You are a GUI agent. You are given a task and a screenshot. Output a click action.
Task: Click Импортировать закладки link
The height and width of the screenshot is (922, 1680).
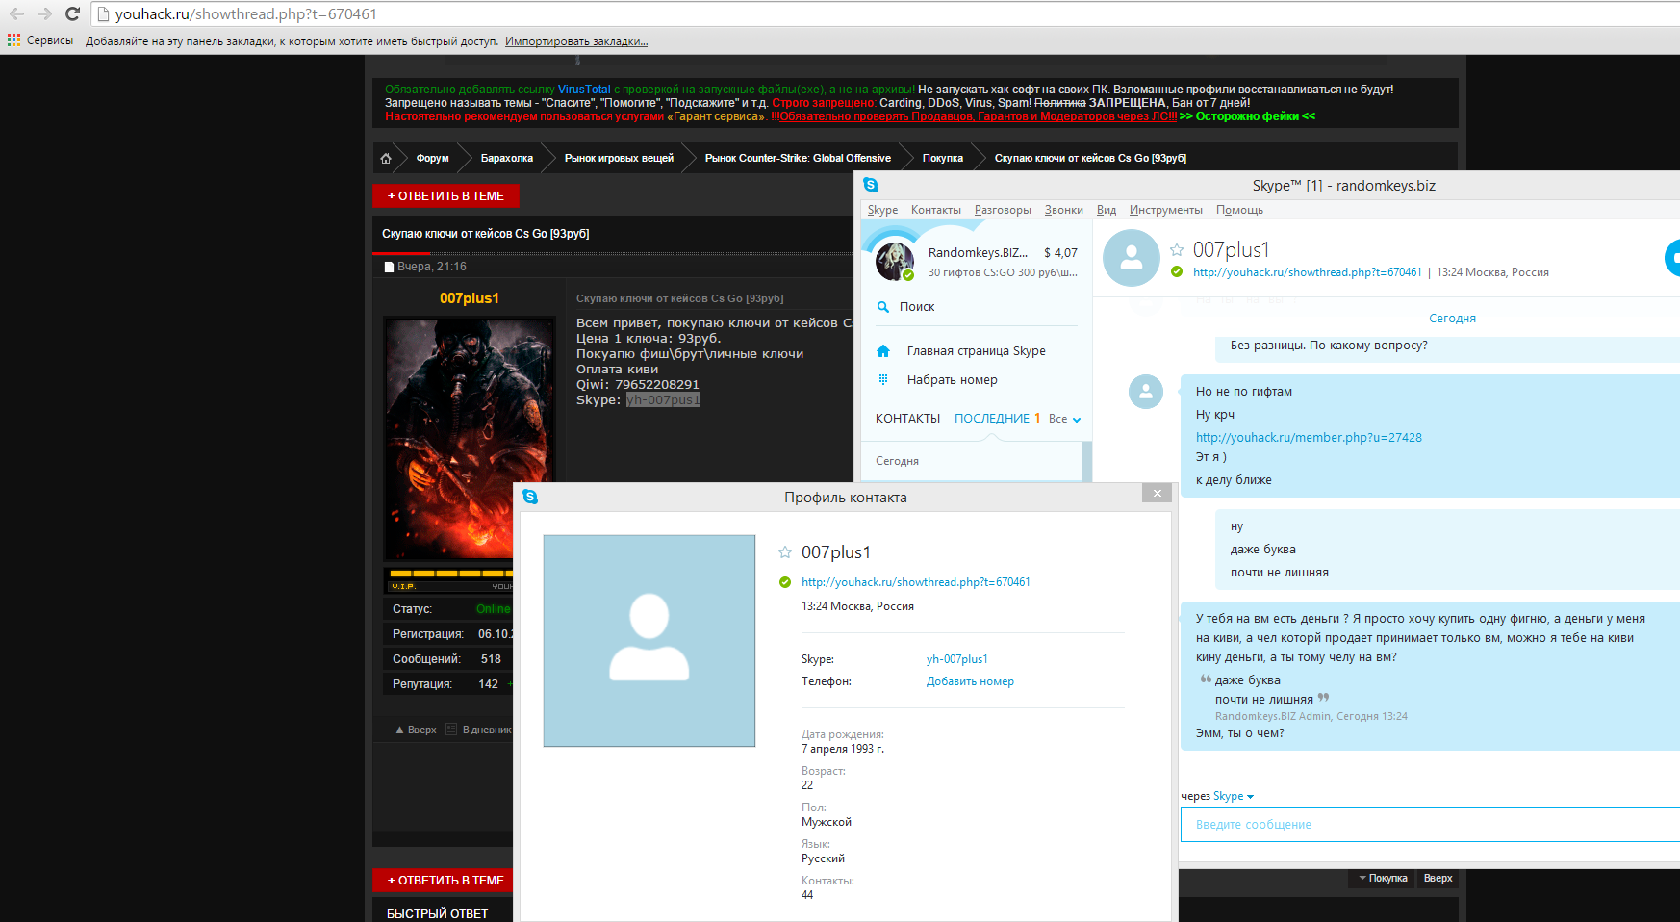[x=576, y=41]
